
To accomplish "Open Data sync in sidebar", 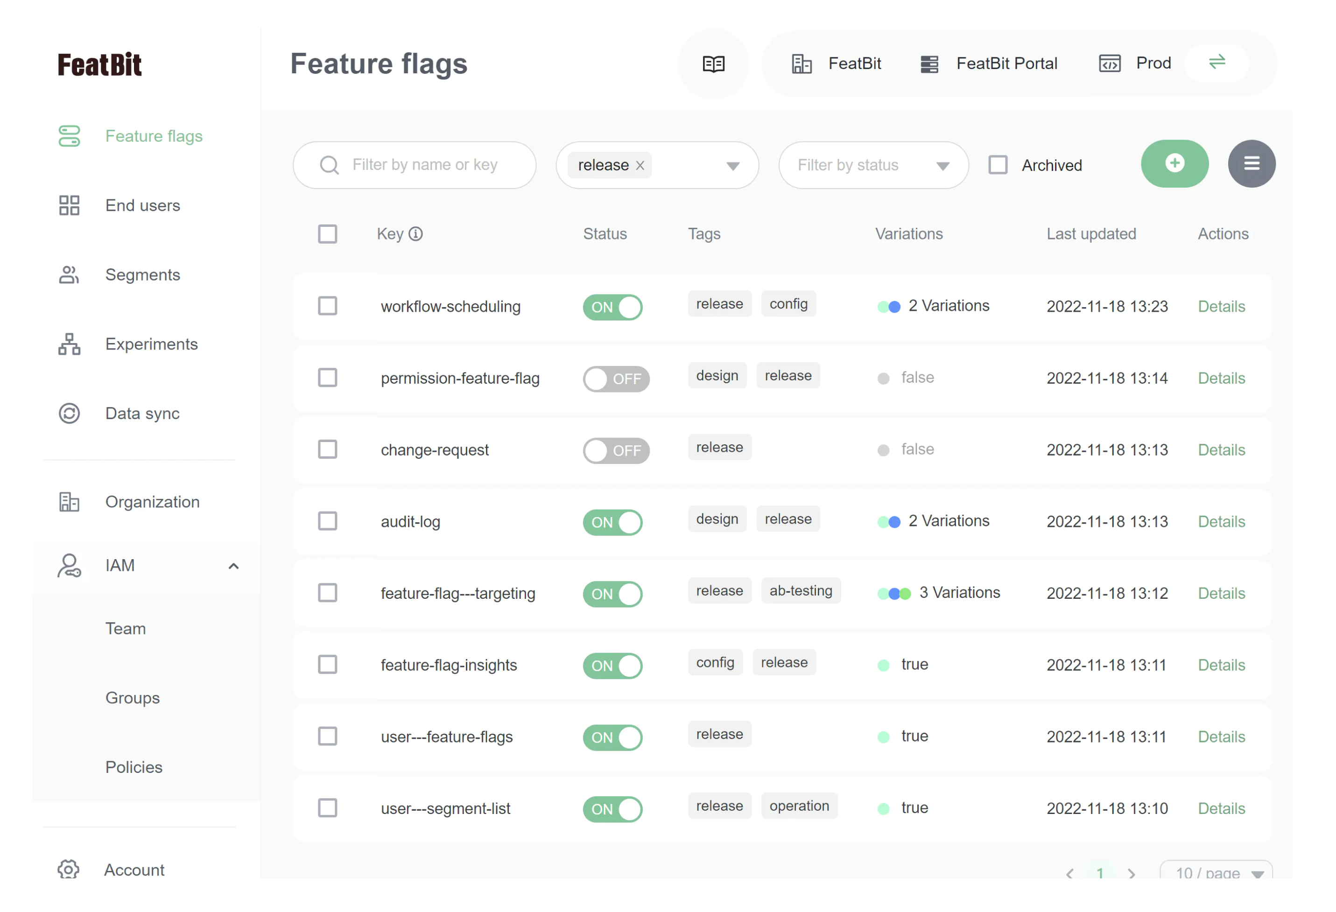I will point(142,414).
